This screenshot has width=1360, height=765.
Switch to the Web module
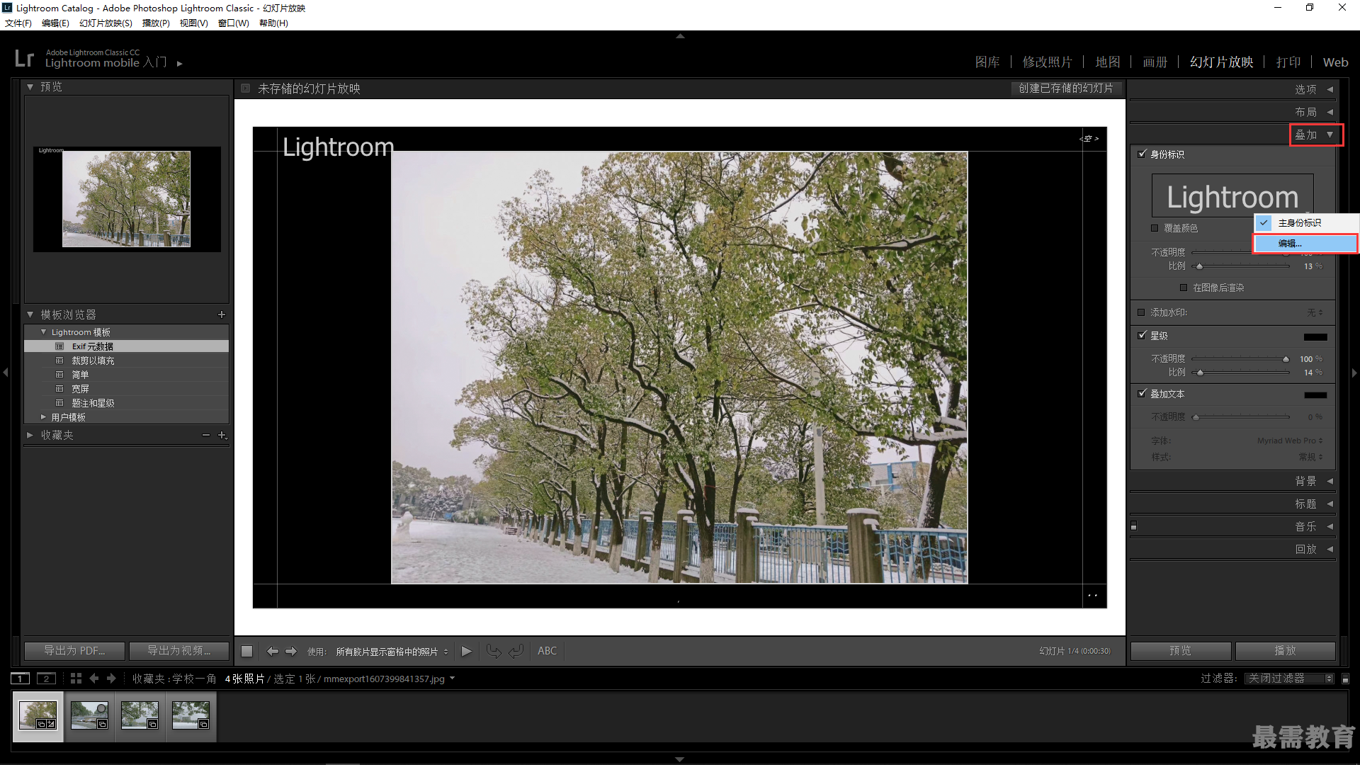(x=1335, y=62)
